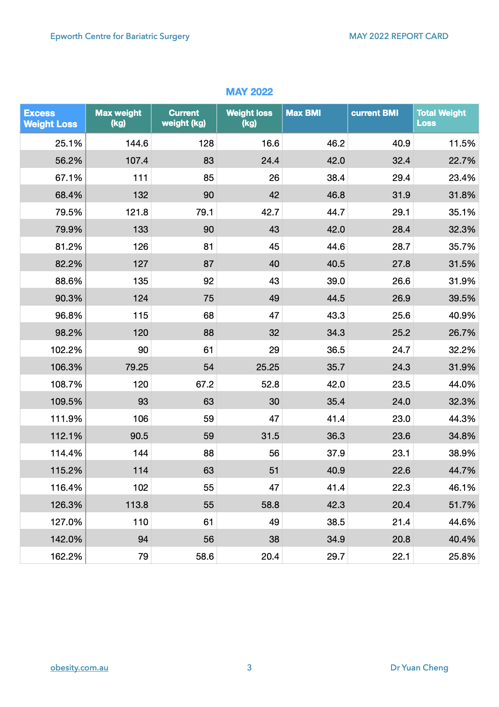Screen dimensions: 499x707
Task: Click the 79.25 max weight cell
Action: 137,367
